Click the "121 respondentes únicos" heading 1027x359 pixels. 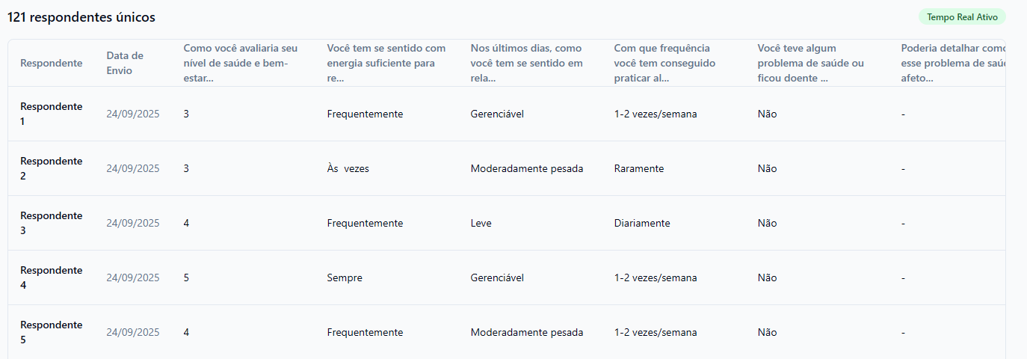point(81,17)
